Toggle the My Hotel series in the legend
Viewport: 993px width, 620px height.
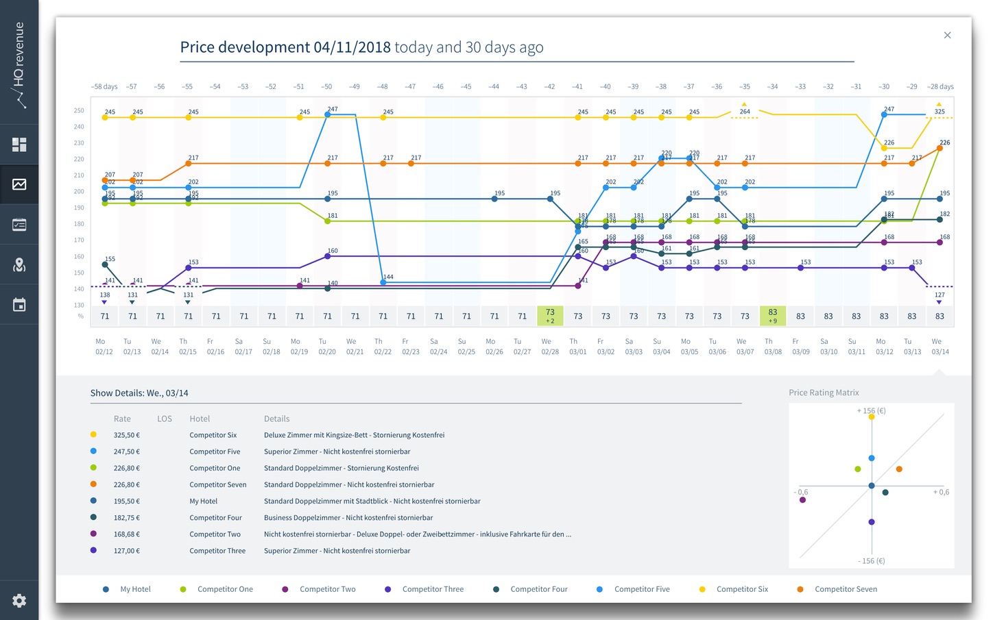coord(127,589)
